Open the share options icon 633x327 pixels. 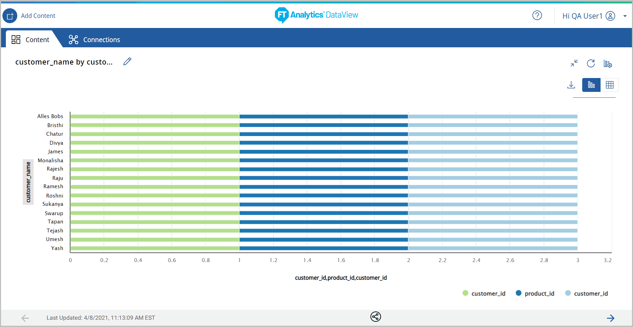pos(375,317)
